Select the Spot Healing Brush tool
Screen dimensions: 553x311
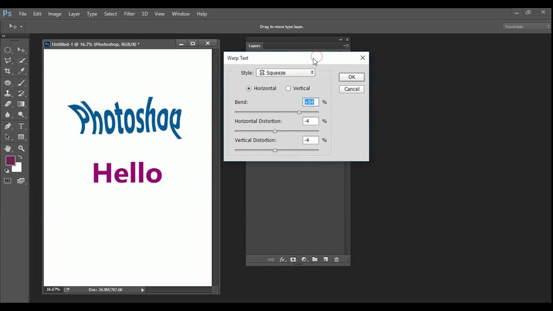point(8,83)
